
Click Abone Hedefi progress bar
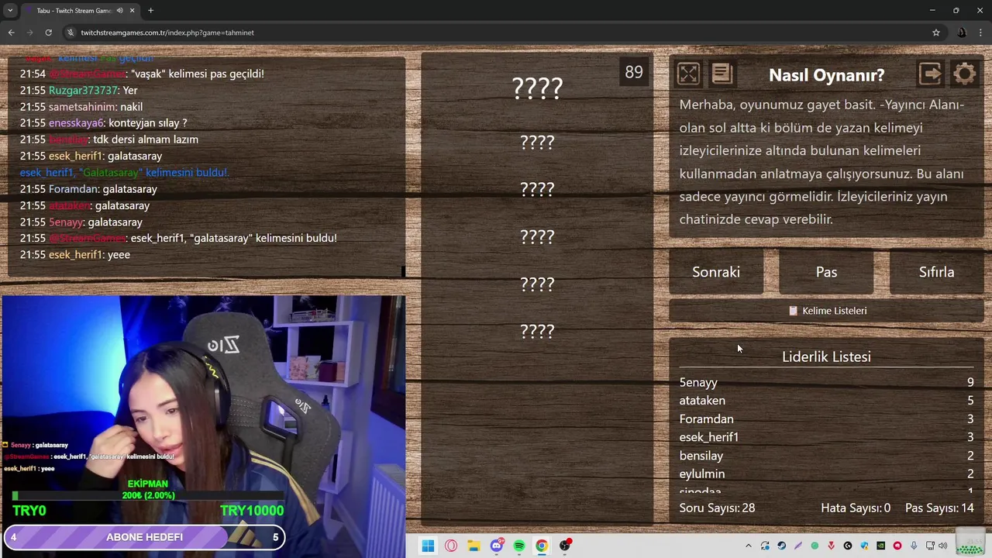point(144,537)
